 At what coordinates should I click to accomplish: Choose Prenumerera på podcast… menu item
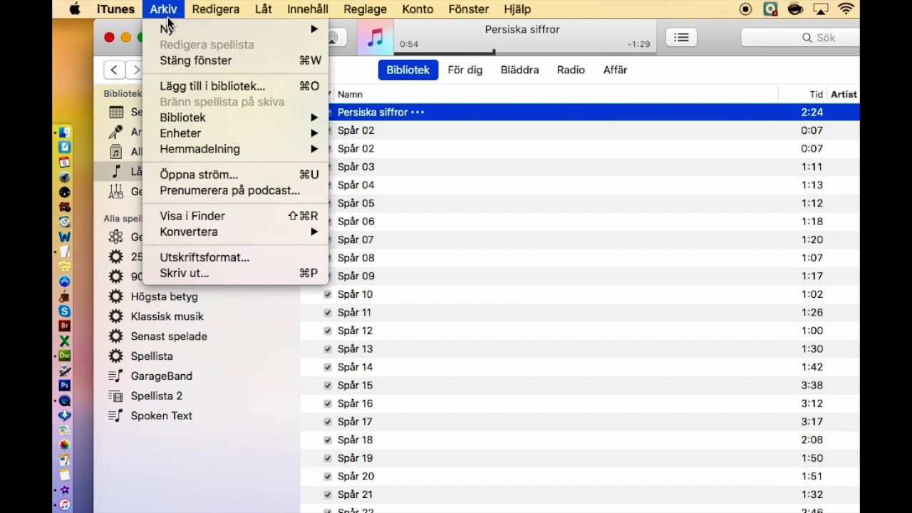coord(235,190)
